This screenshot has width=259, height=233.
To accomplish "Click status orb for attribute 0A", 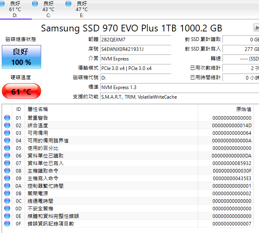I will [7, 186].
